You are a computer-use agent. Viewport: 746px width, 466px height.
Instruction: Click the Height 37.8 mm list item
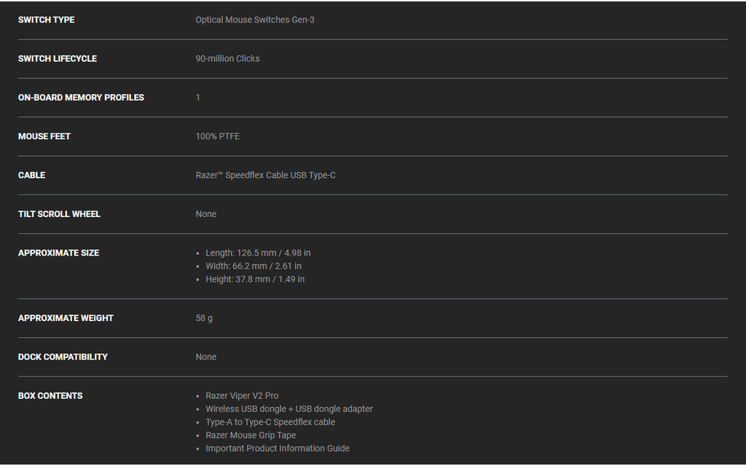[x=255, y=279]
